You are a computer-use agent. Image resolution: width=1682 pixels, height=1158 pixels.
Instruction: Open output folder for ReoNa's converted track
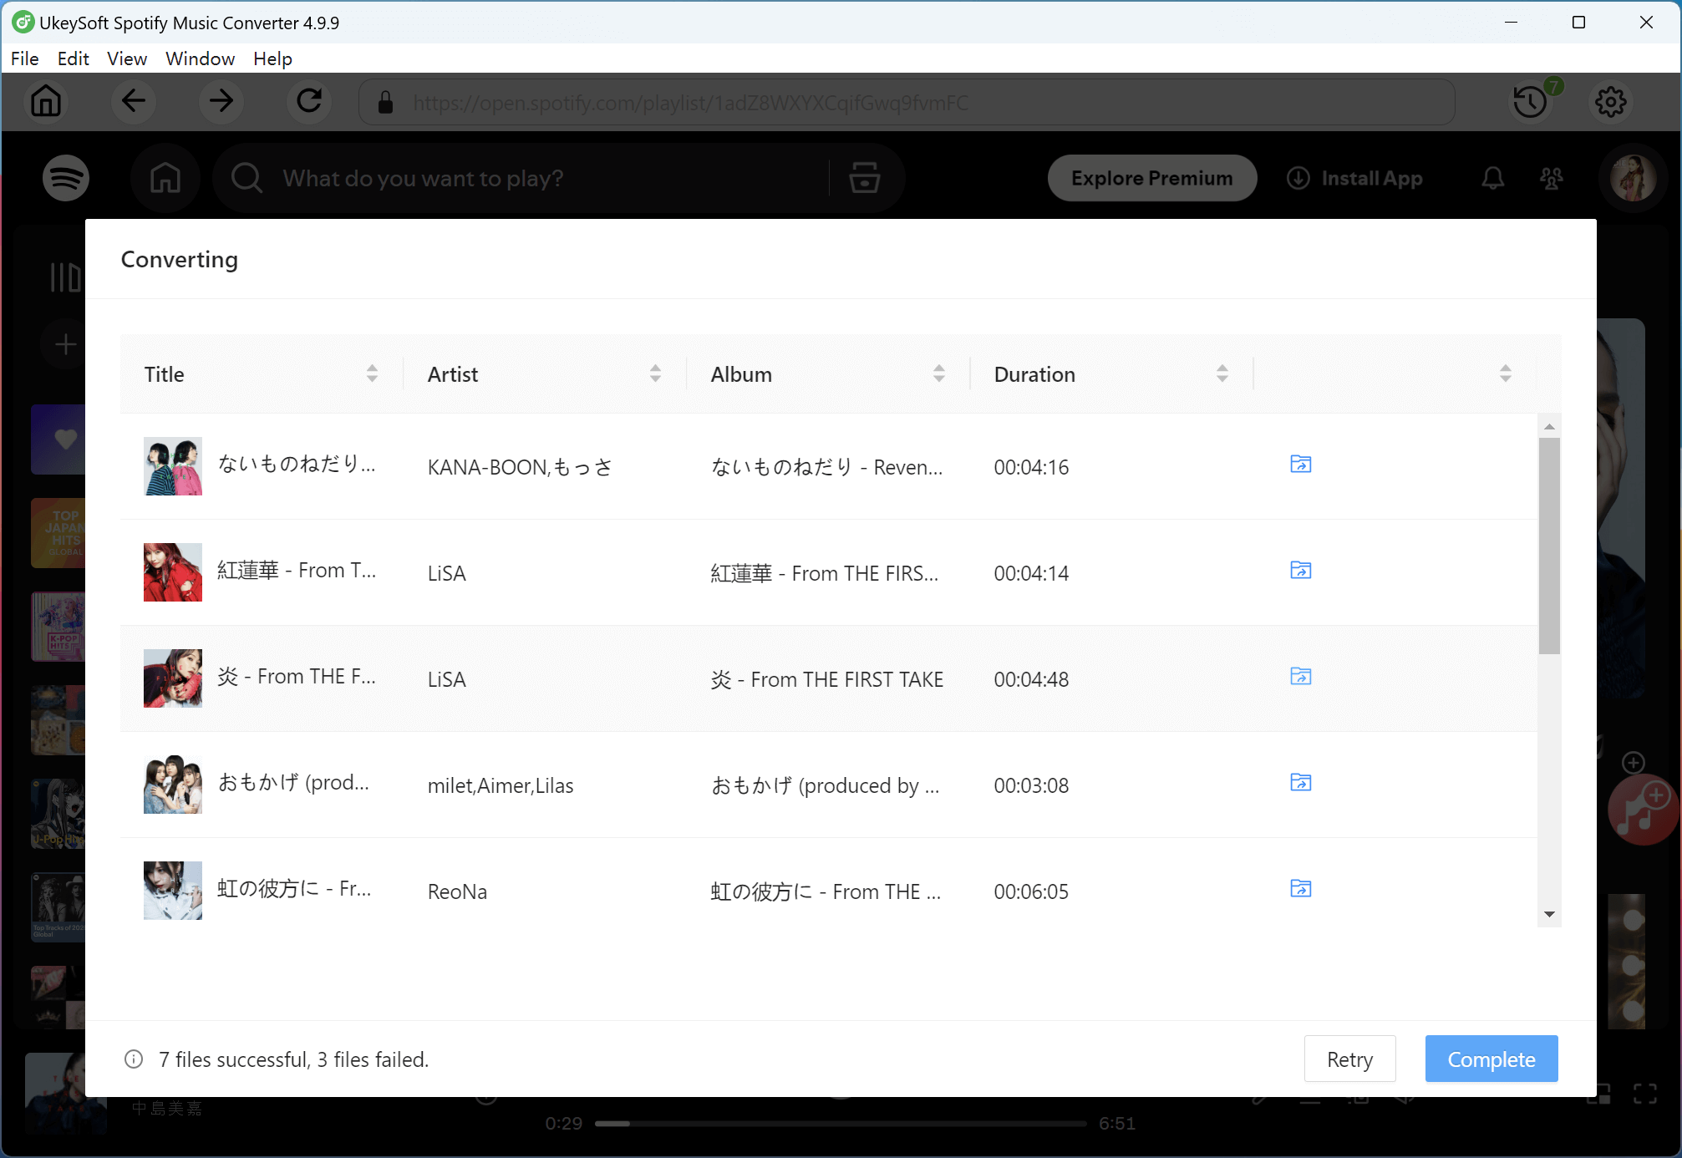pyautogui.click(x=1300, y=889)
